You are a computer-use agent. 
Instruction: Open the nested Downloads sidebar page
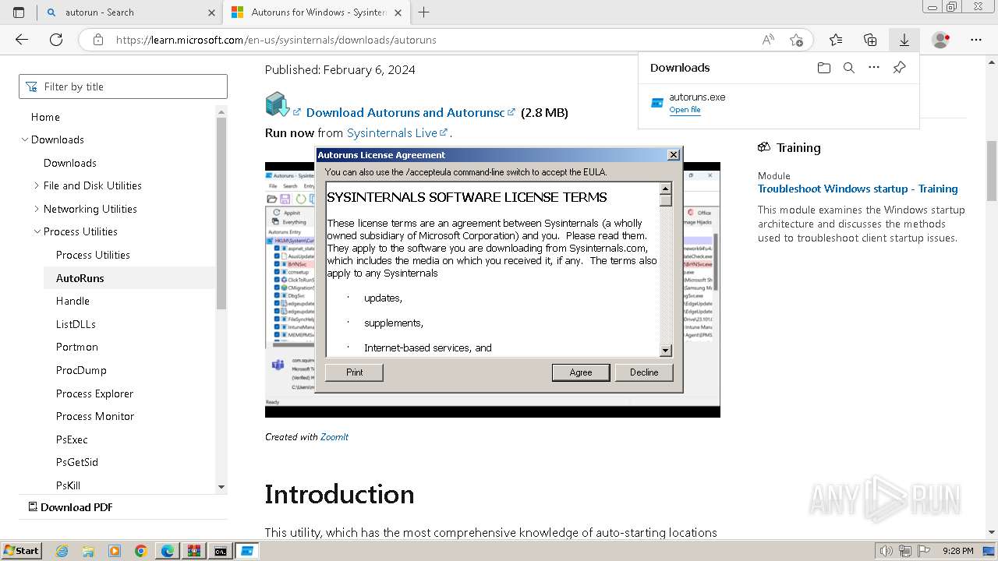click(70, 163)
